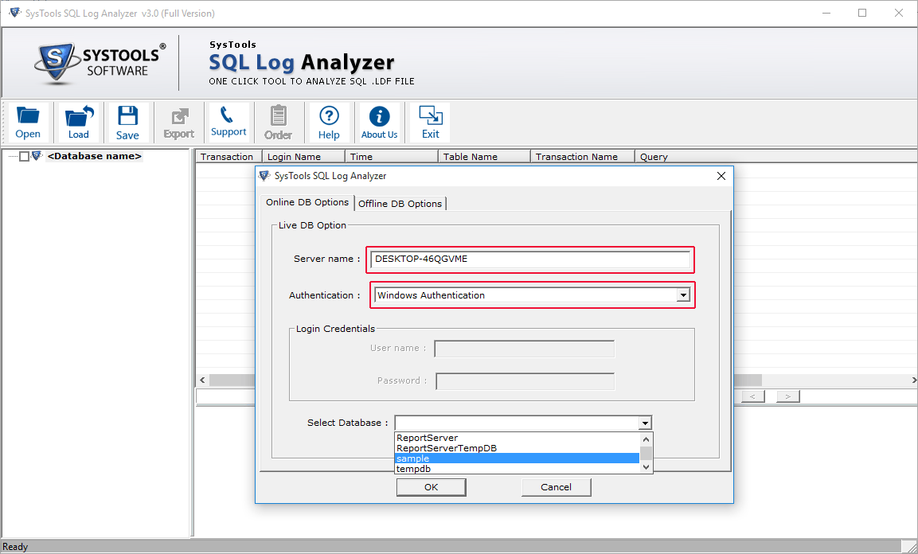918x554 pixels.
Task: Expand the Authentication dropdown arrow
Action: 683,295
